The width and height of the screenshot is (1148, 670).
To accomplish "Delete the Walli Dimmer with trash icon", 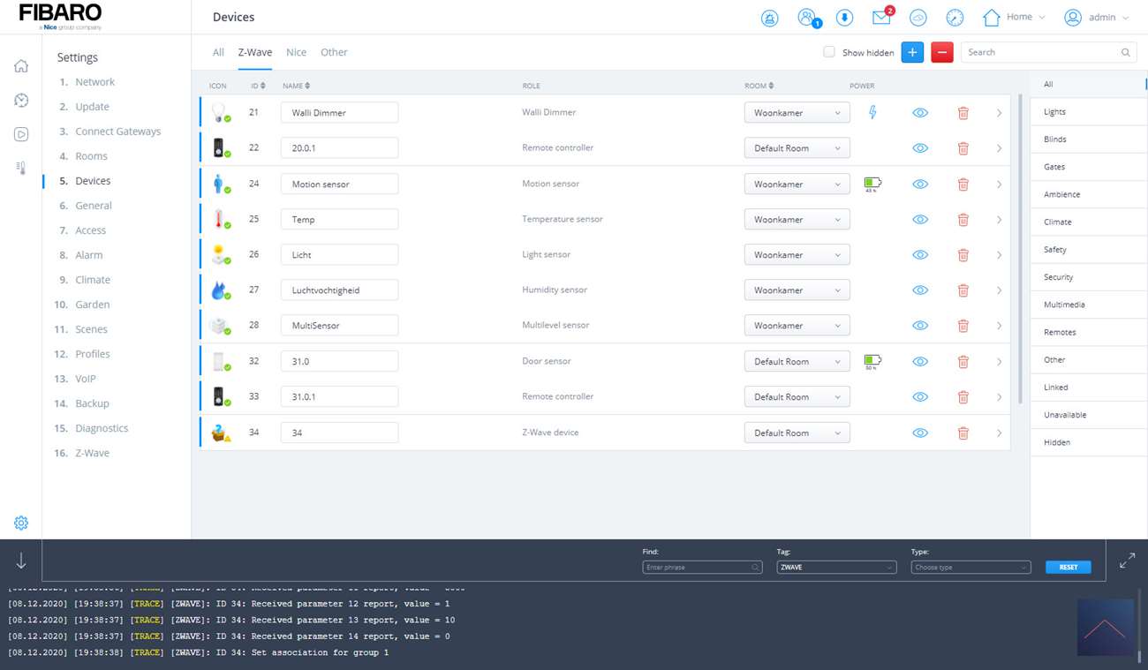I will pyautogui.click(x=963, y=113).
